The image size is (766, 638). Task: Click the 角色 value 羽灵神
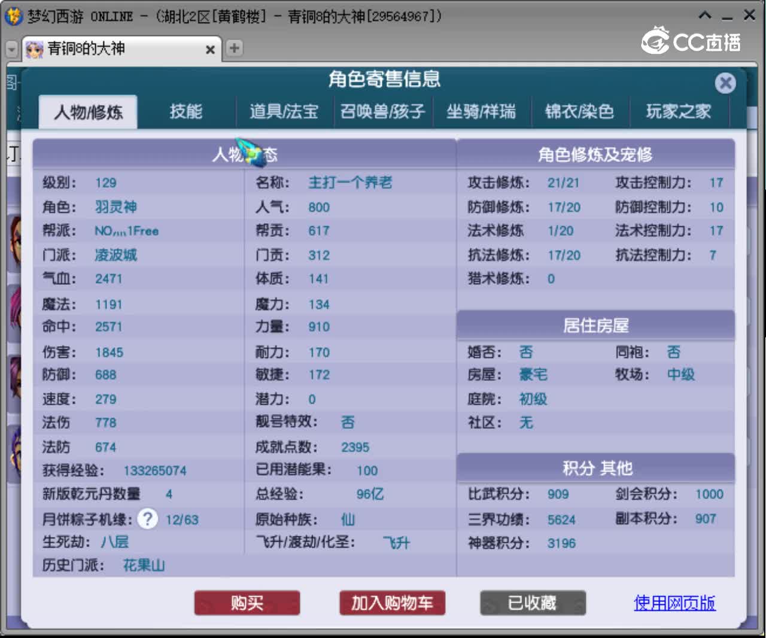116,207
